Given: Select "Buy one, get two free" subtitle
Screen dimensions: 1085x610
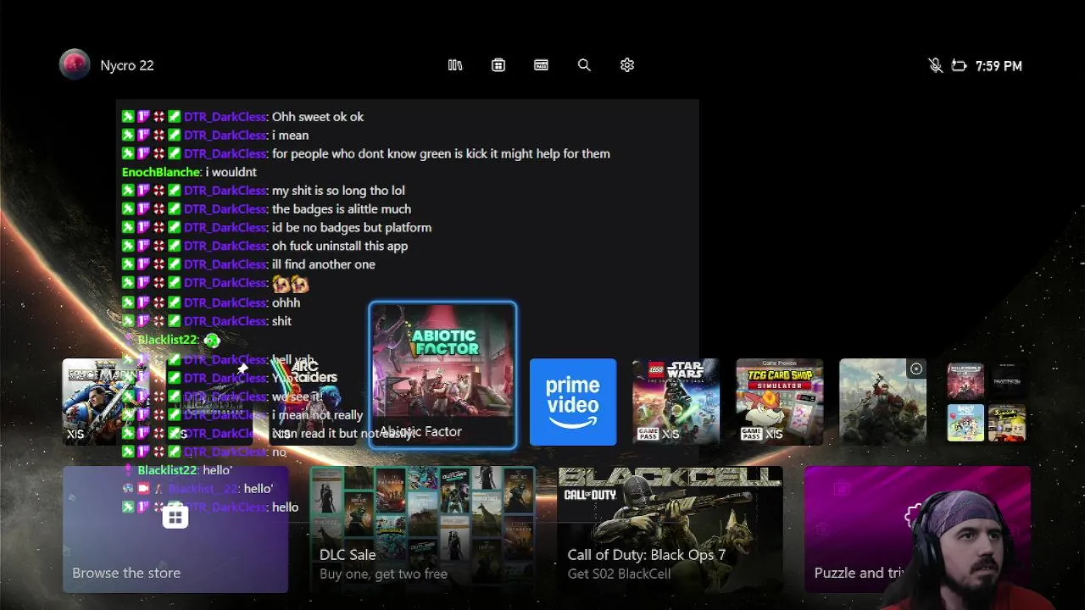Looking at the screenshot, I should [x=383, y=574].
